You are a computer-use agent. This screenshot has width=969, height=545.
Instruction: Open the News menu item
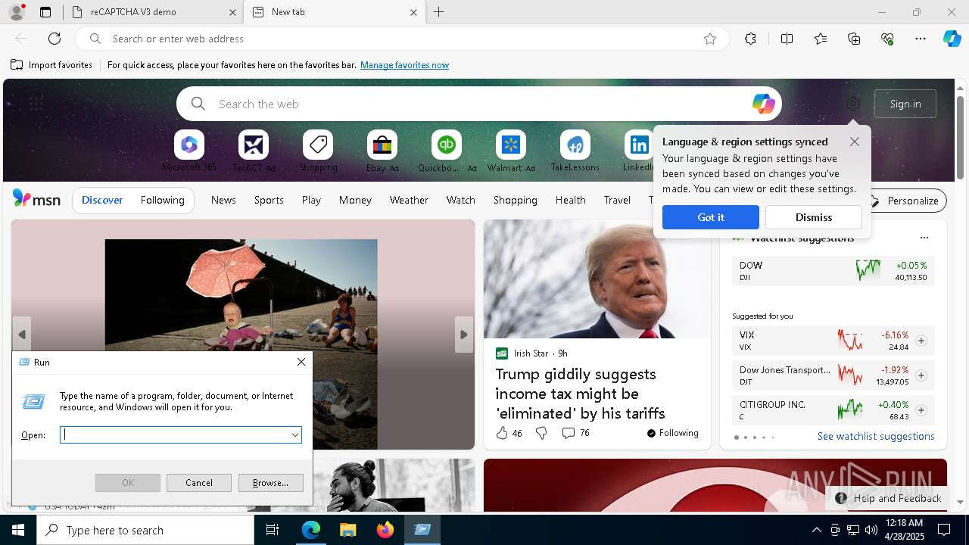point(223,200)
